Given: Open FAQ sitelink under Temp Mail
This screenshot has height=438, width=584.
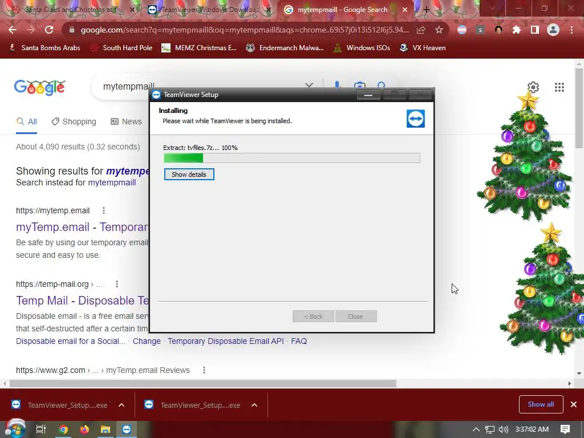Looking at the screenshot, I should [x=299, y=341].
